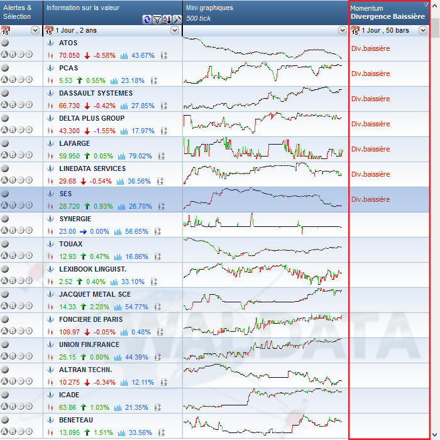Select the ATOS stock name
Image resolution: width=440 pixels, height=440 pixels.
click(x=68, y=43)
